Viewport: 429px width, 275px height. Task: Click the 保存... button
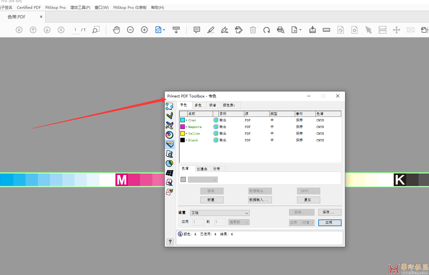(330, 212)
